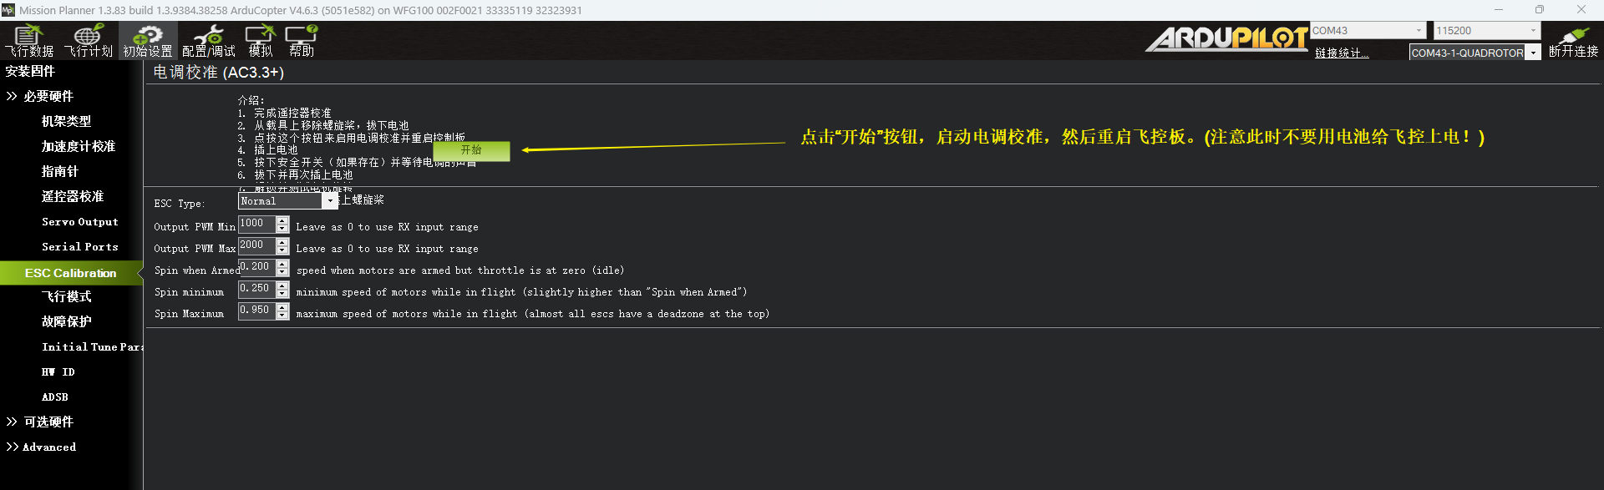Step the Spin minimum spinner arrows
The width and height of the screenshot is (1604, 490).
coord(282,290)
